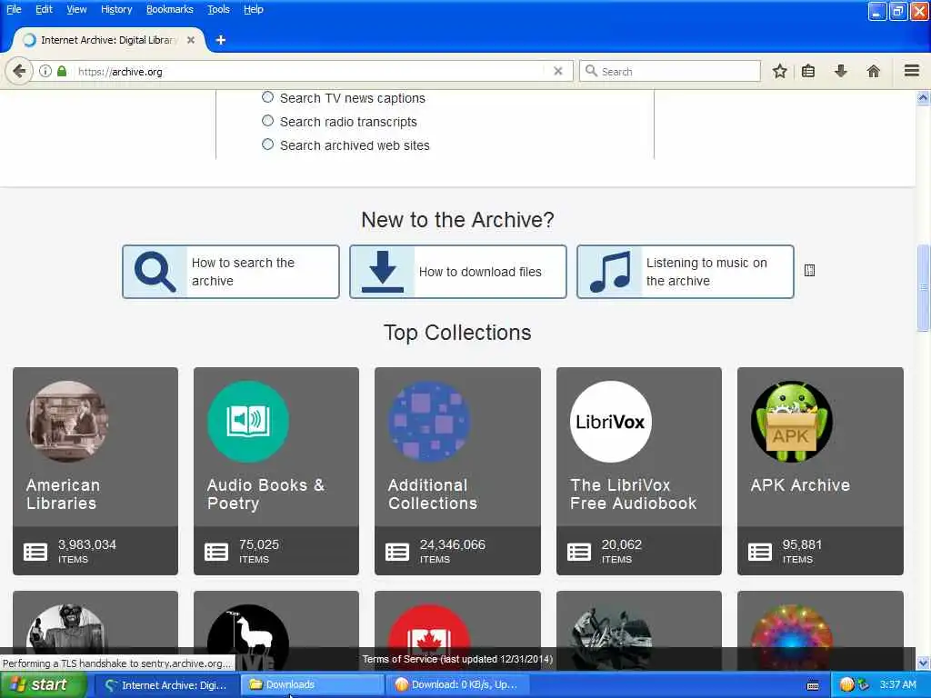Click scrollbar down arrow
This screenshot has height=698, width=931.
point(923,663)
